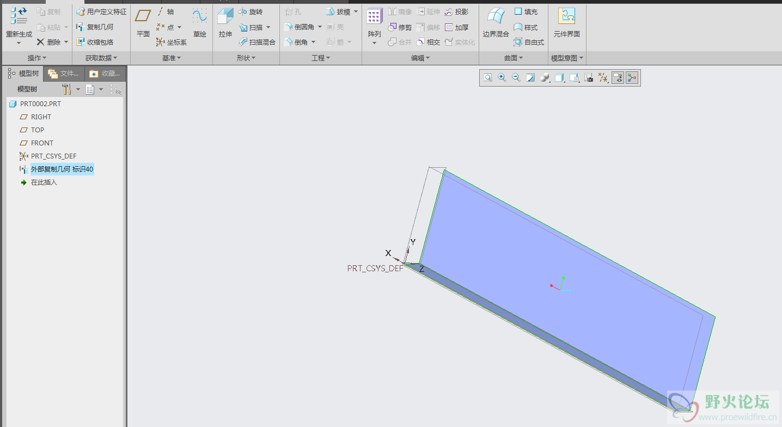Switch to the 收藏 favorites tab
Viewport: 782px width, 427px height.
[105, 74]
